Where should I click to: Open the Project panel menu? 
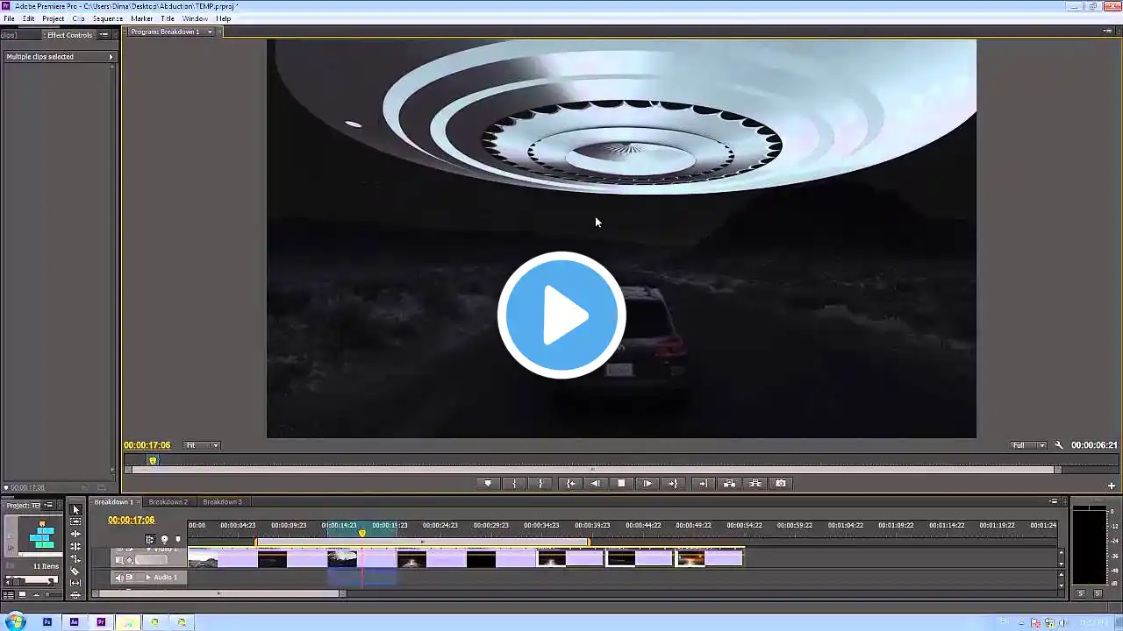(47, 506)
